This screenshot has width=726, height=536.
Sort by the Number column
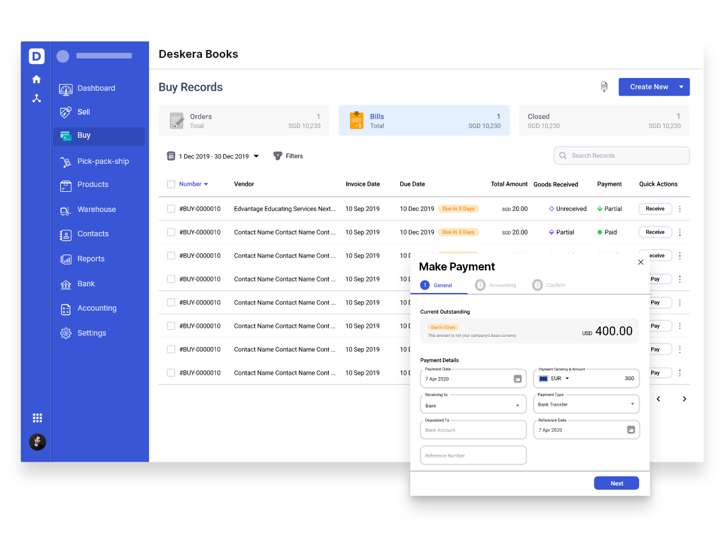point(194,184)
